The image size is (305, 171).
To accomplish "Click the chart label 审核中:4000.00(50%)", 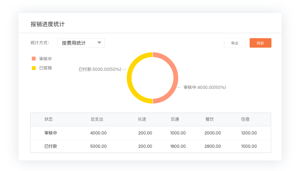I will (205, 87).
